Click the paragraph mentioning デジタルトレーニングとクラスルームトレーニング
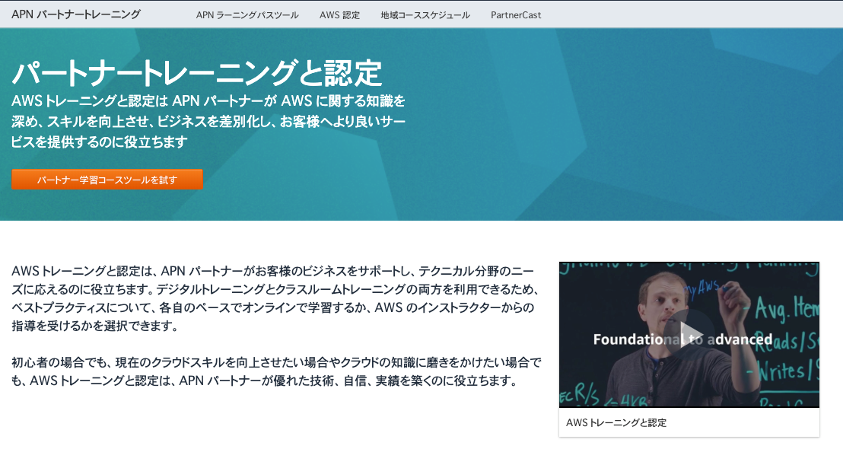 pos(275,298)
